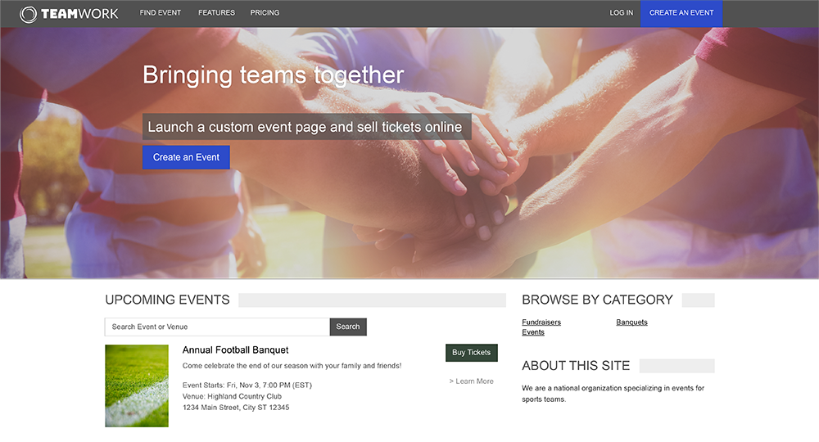This screenshot has width=819, height=442.
Task: Select Log In in the header
Action: point(621,12)
